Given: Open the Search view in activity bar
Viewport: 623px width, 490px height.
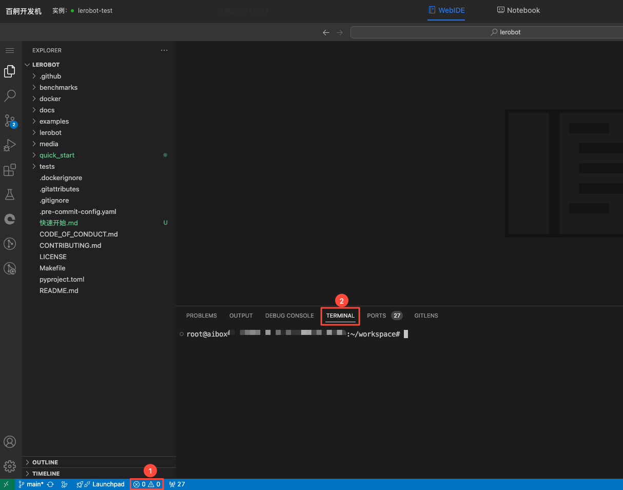Looking at the screenshot, I should pos(10,96).
